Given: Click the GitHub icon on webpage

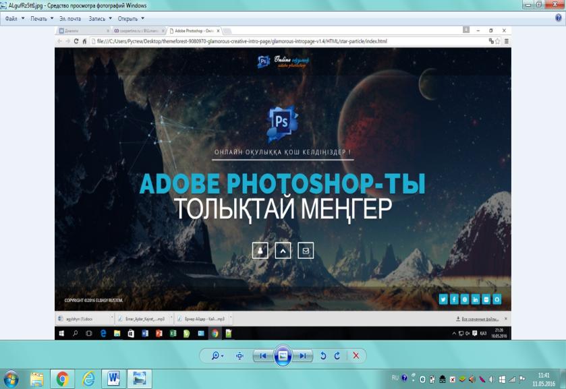Looking at the screenshot, I should [497, 299].
